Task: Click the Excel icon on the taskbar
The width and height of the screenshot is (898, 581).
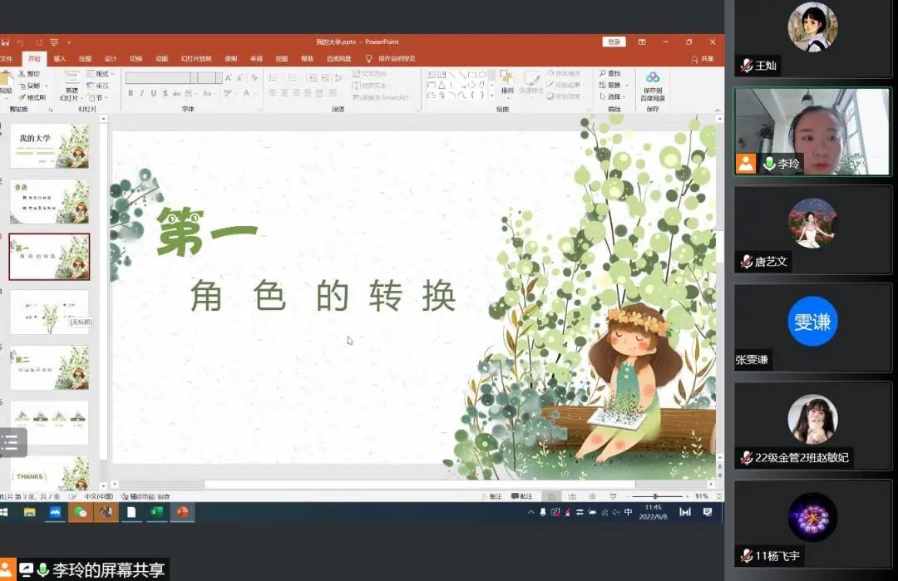Action: [156, 512]
